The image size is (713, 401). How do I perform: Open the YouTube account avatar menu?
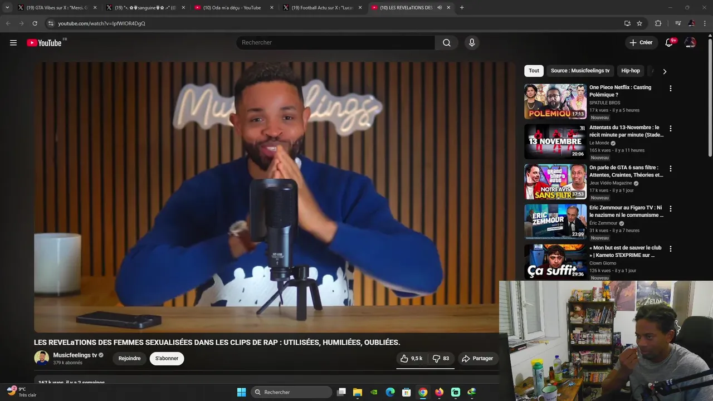tap(690, 43)
